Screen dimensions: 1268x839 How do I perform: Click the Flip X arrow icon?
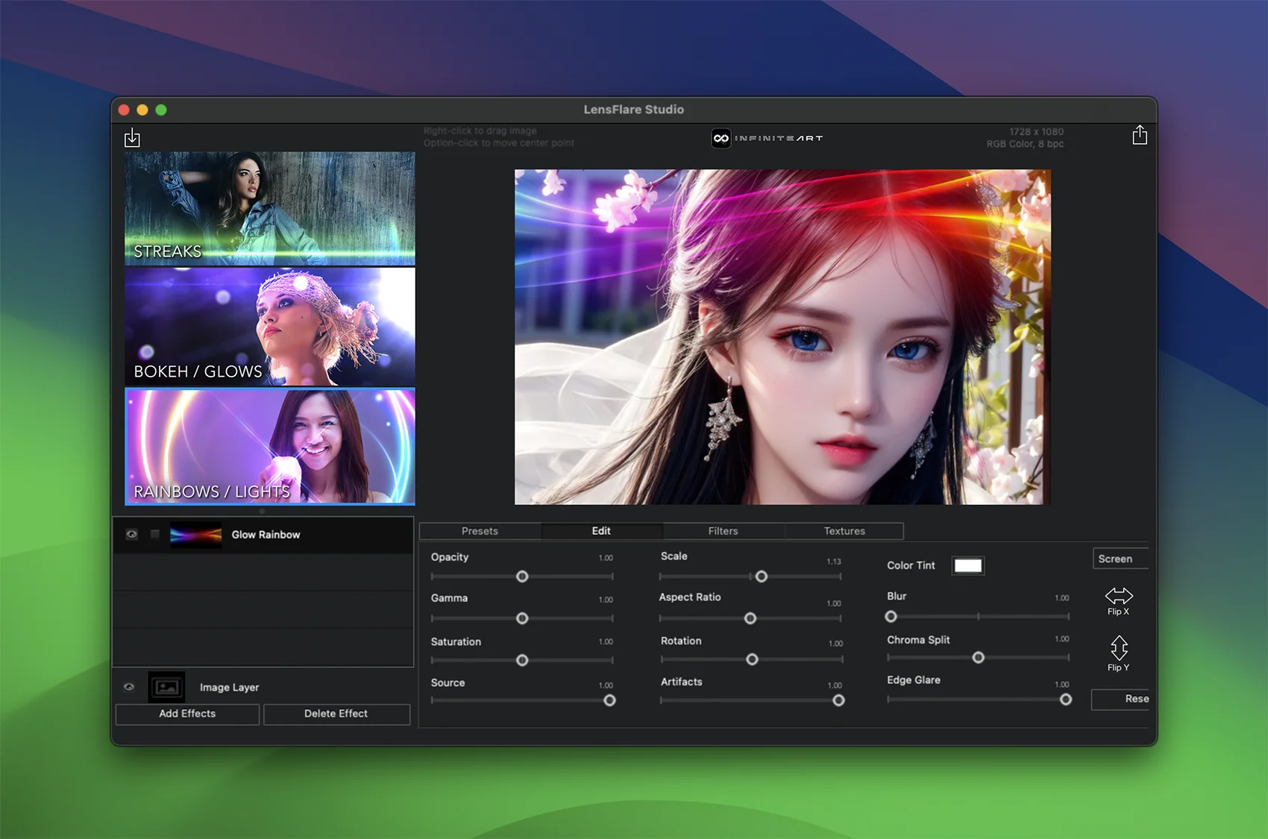(1119, 595)
